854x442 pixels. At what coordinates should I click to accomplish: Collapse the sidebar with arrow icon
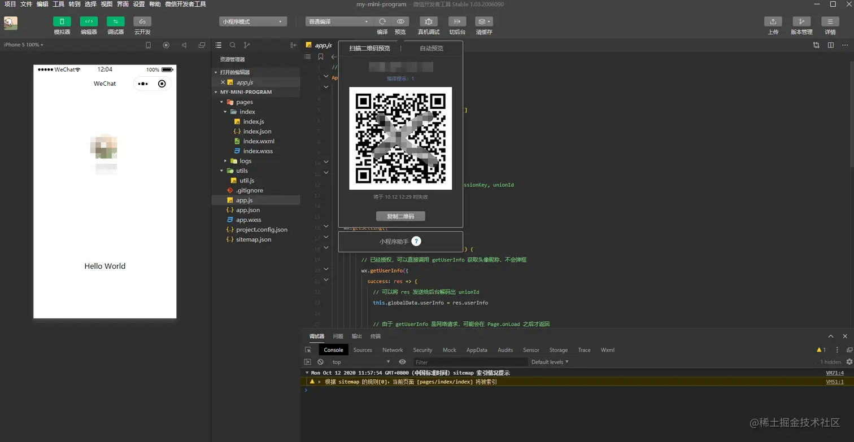click(293, 45)
